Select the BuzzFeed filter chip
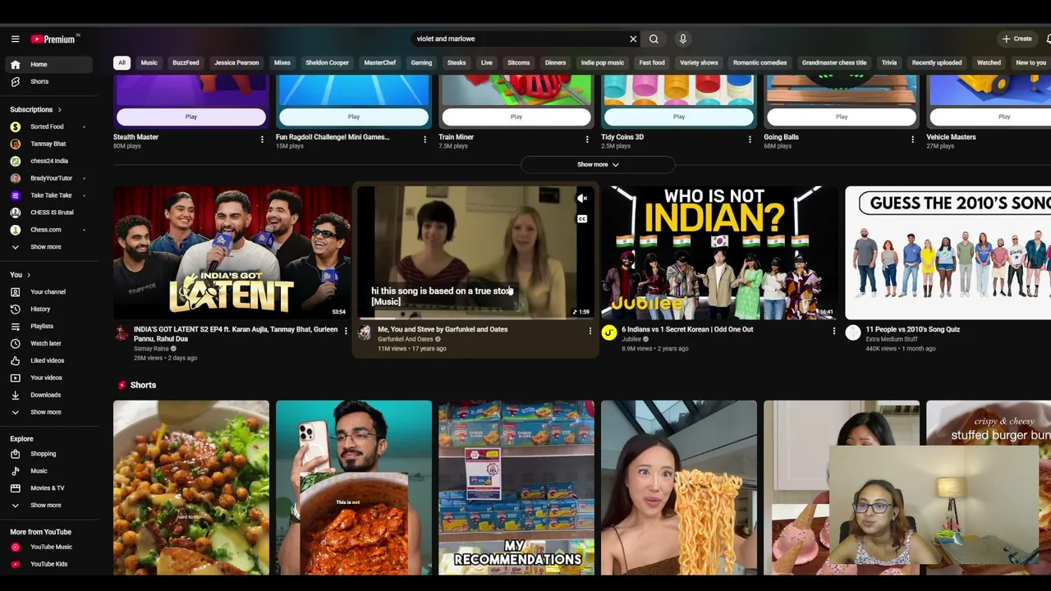Screen dimensions: 1051x591 [x=186, y=62]
